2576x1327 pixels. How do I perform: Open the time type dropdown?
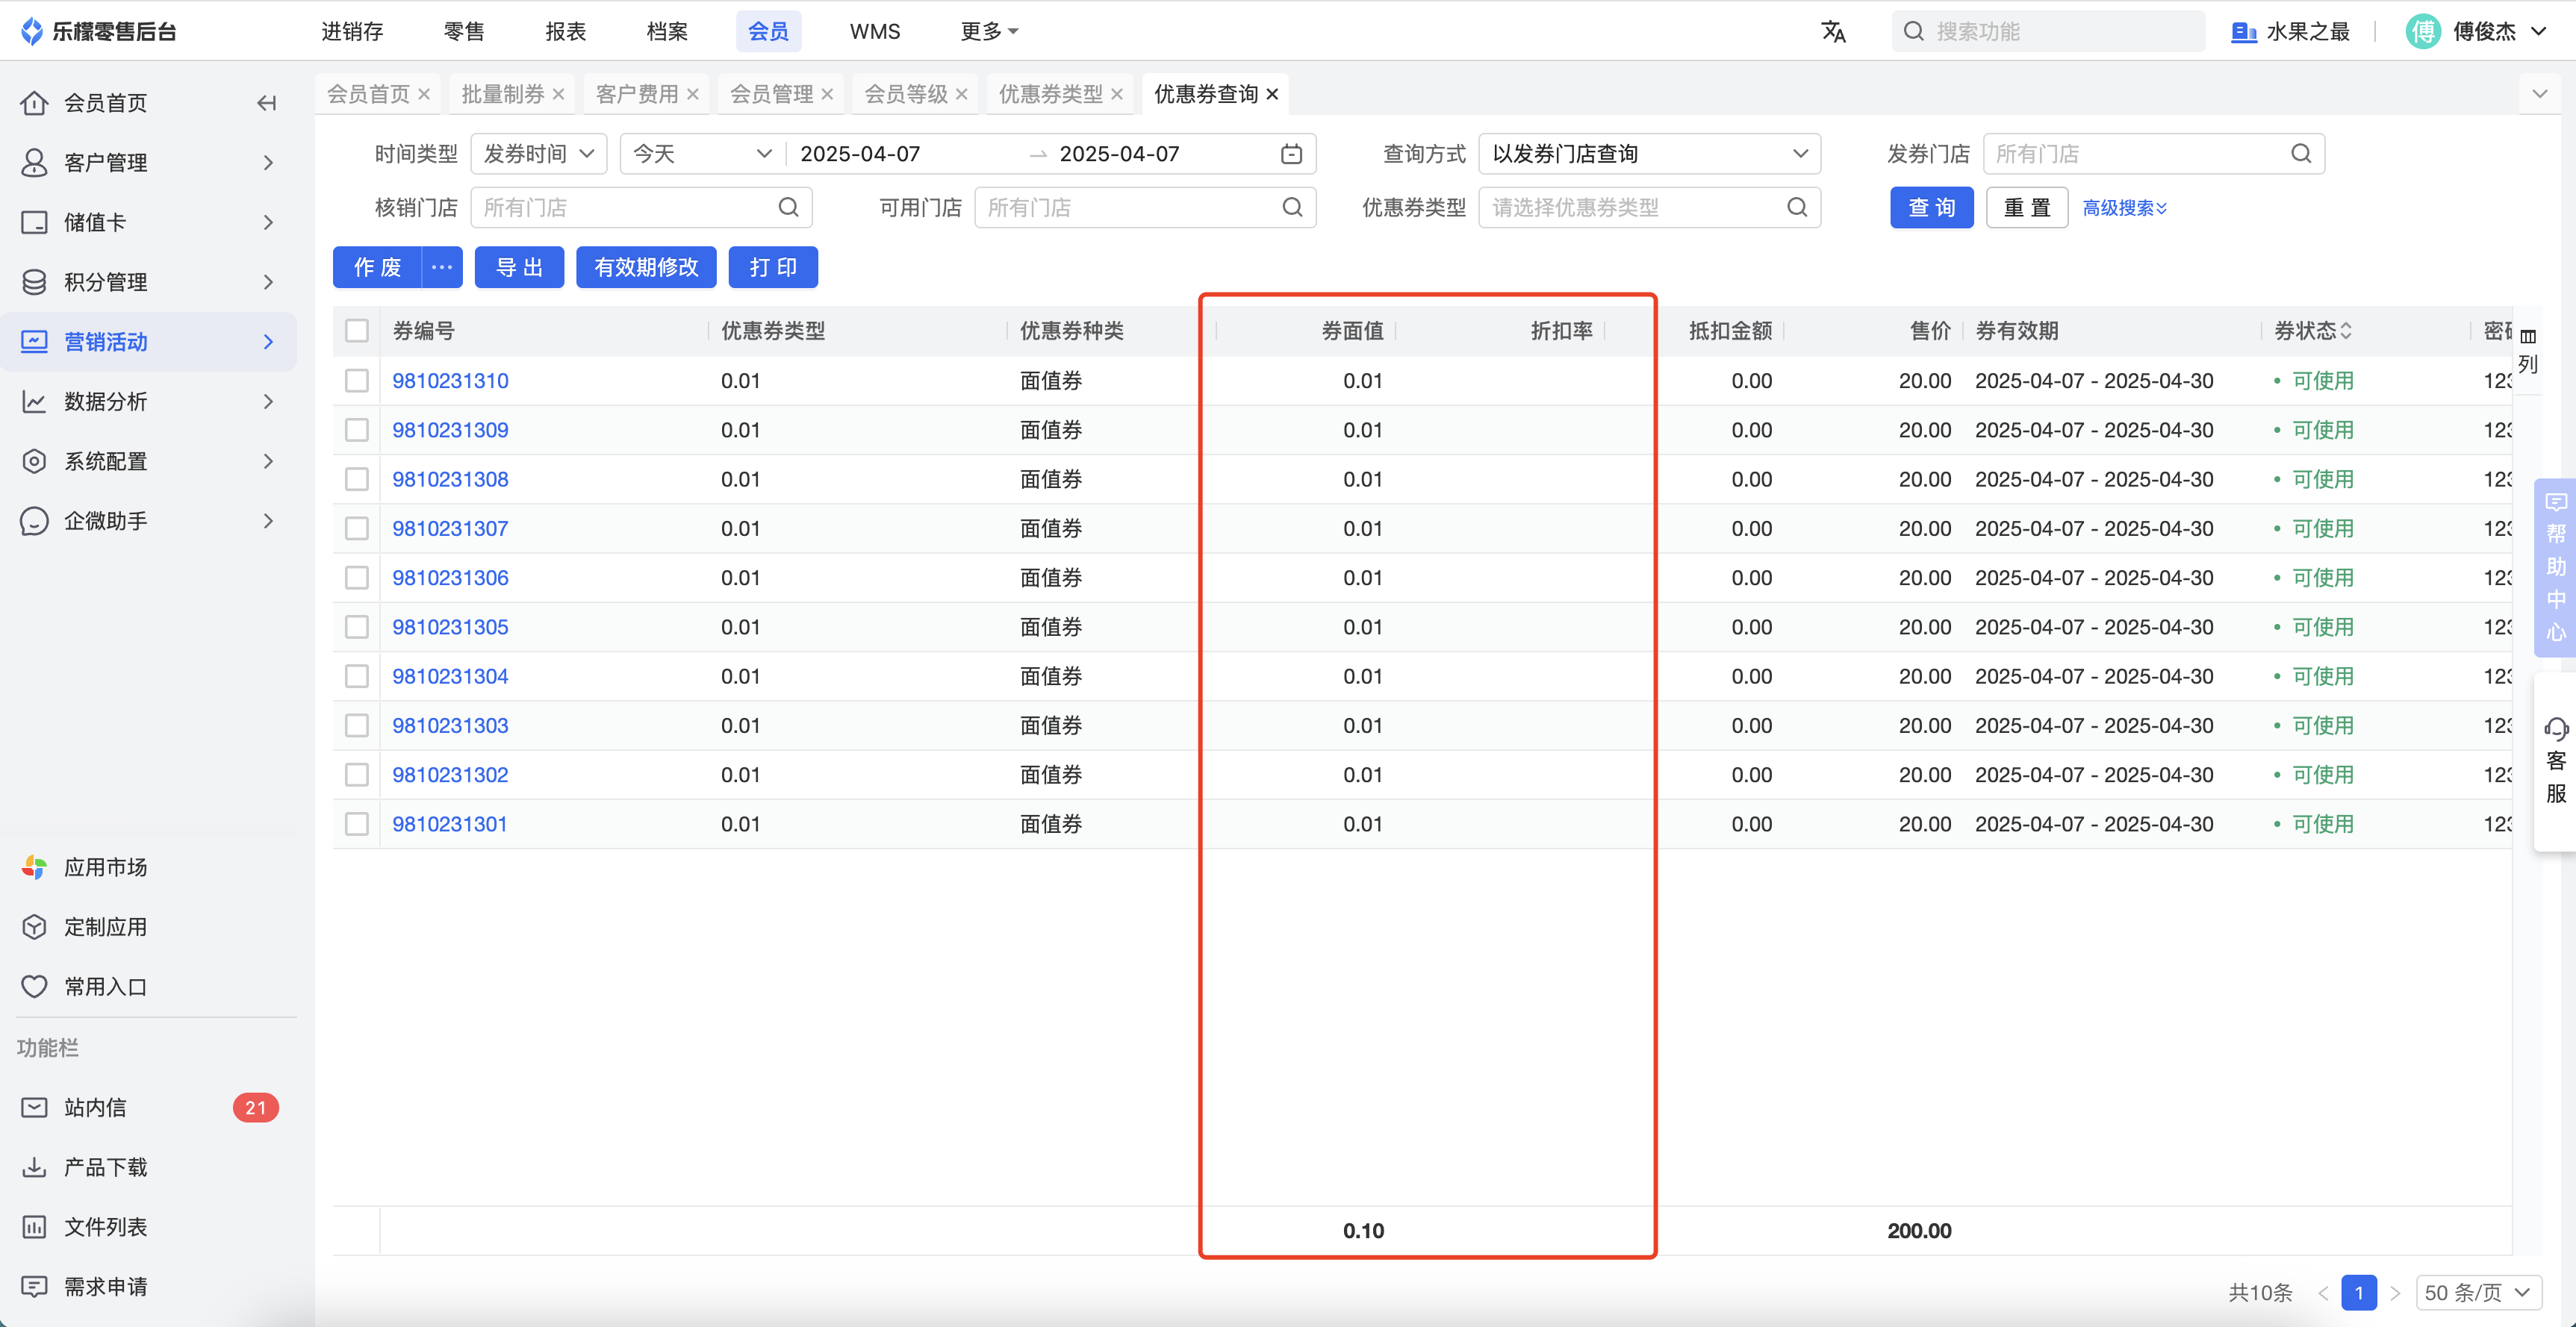pos(538,154)
